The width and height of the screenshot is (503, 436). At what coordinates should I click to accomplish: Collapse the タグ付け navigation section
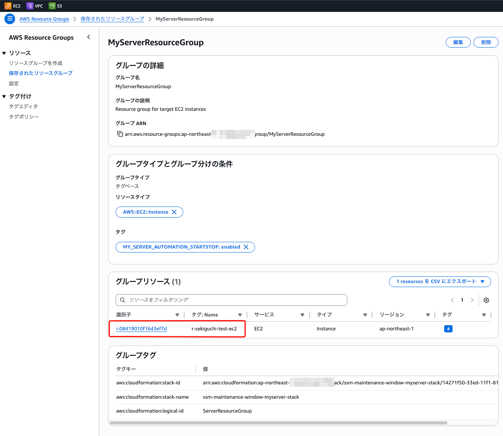(x=4, y=96)
